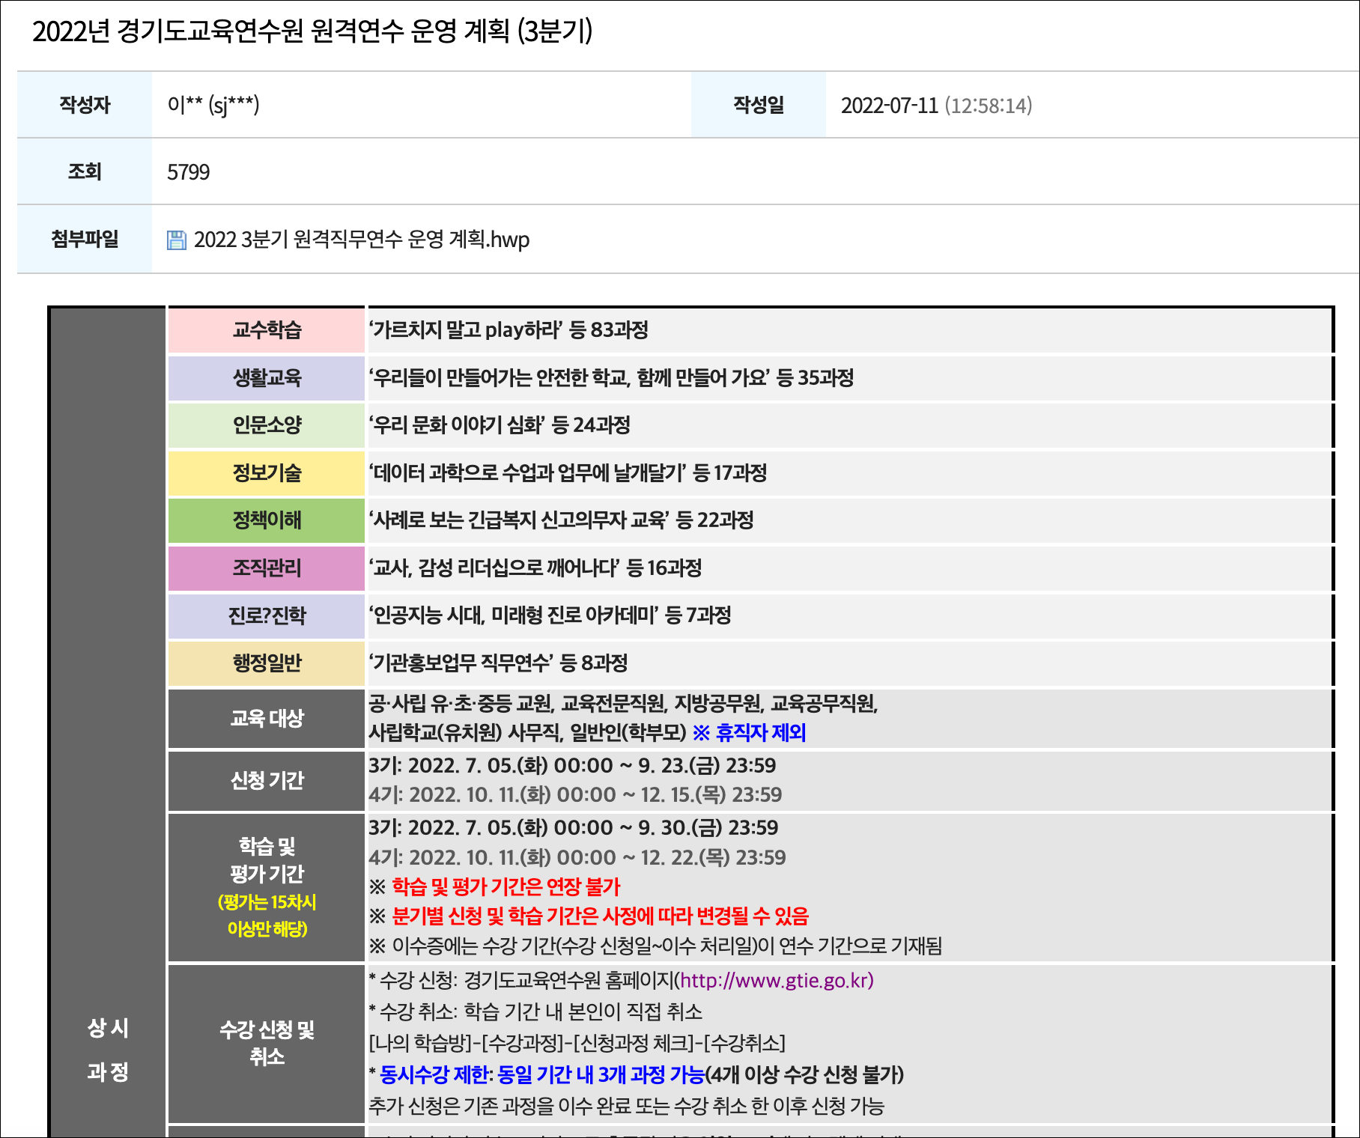Screen dimensions: 1360x1138
Task: Click the '행정일반' category cell
Action: click(x=267, y=663)
